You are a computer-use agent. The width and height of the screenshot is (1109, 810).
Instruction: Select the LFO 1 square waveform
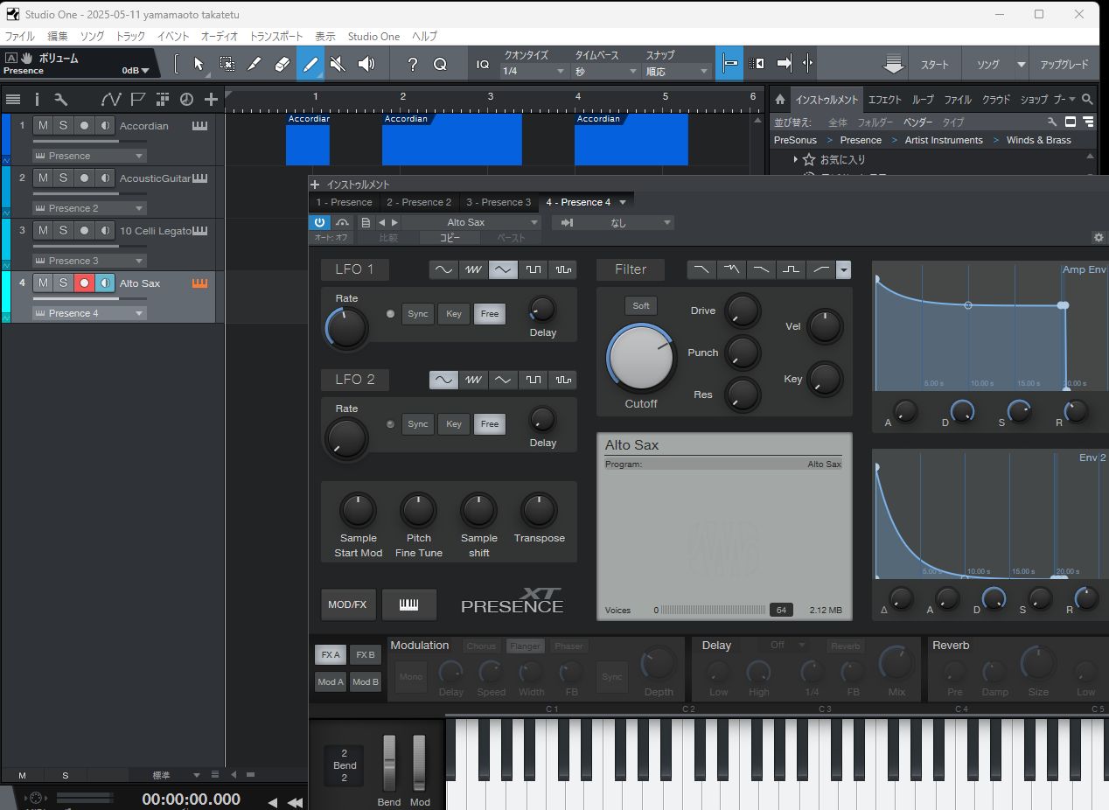(x=533, y=269)
